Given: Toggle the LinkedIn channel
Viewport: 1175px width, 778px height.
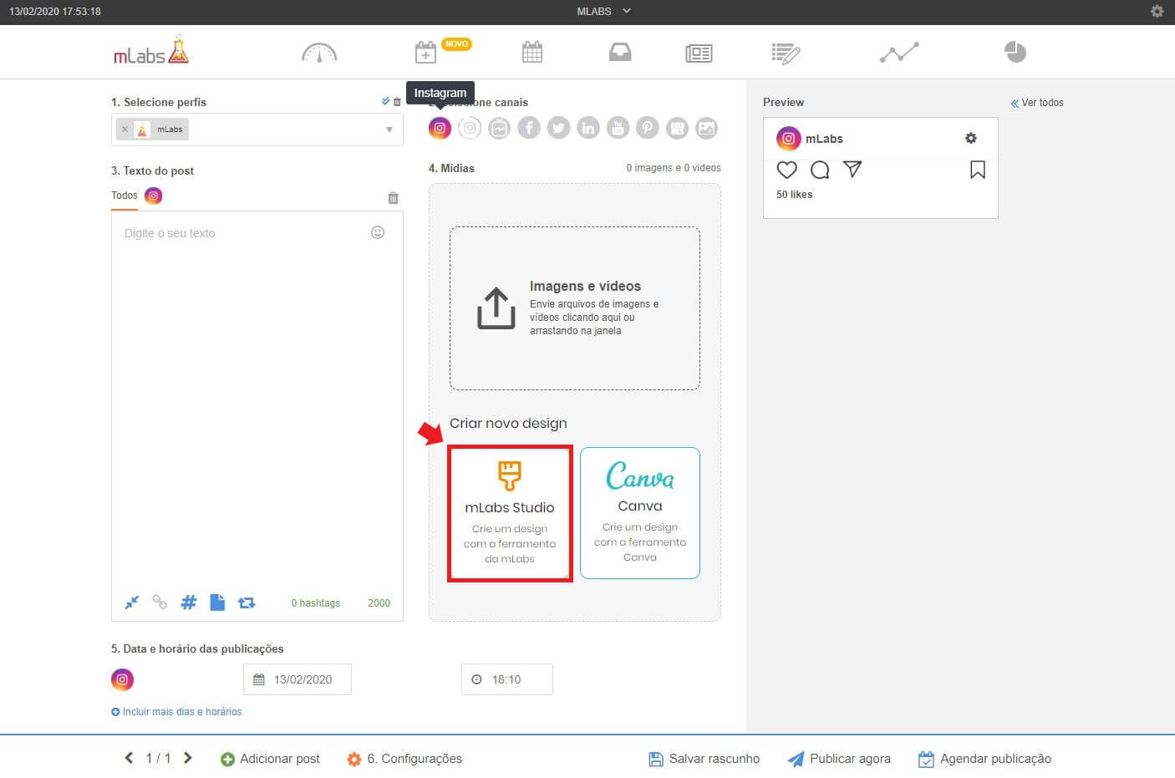Looking at the screenshot, I should pos(588,128).
